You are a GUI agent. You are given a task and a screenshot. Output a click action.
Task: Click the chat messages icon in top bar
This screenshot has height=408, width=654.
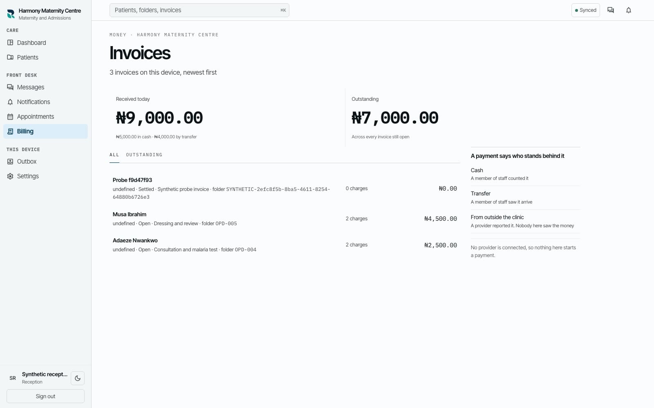pyautogui.click(x=611, y=10)
